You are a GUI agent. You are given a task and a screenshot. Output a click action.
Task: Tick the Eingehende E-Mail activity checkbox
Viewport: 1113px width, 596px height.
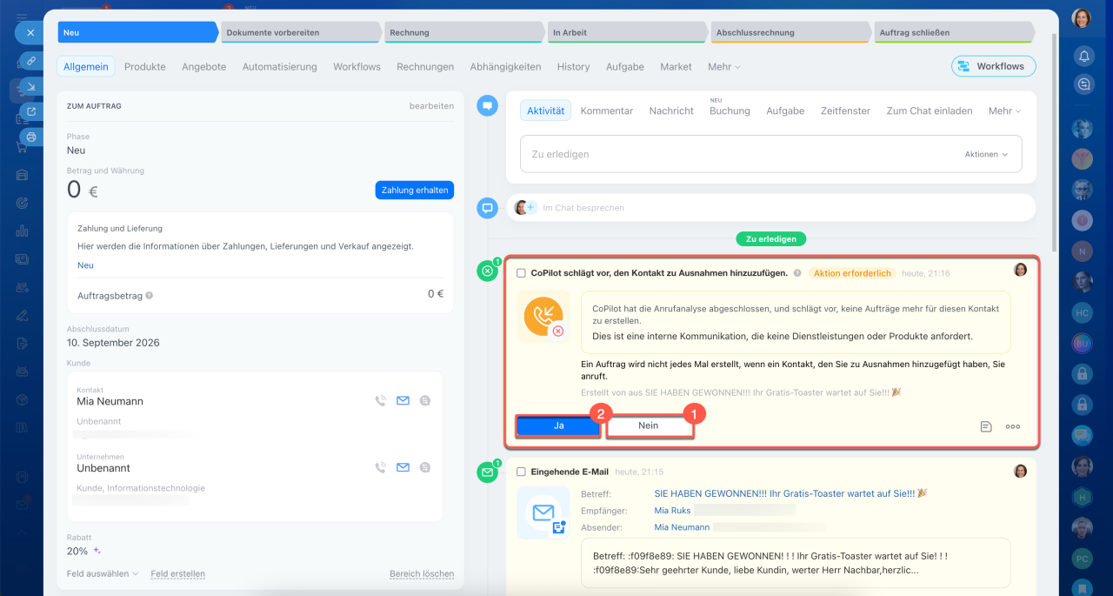point(521,472)
